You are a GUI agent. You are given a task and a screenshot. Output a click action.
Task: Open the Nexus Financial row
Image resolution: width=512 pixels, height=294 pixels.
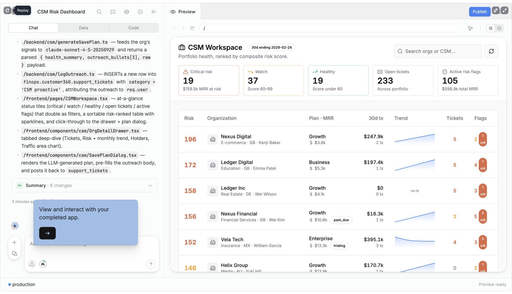338,217
